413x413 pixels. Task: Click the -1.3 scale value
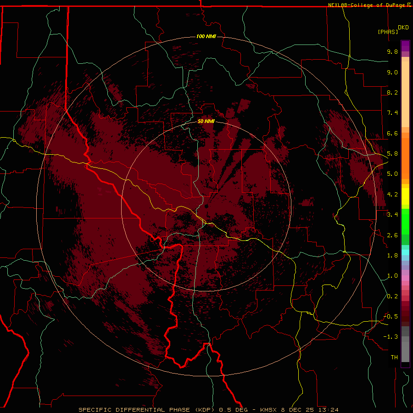coord(391,337)
